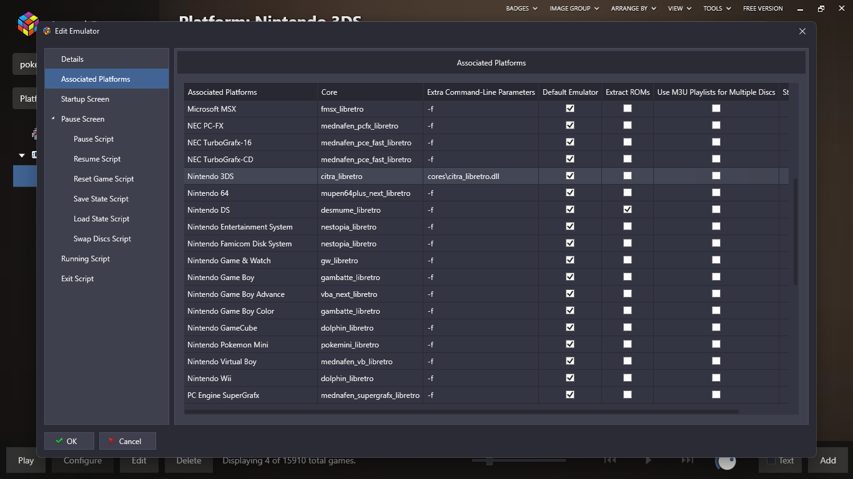The image size is (853, 479).
Task: Enable M3U Playlists for NEC TurboGrafx-CD
Action: point(716,159)
